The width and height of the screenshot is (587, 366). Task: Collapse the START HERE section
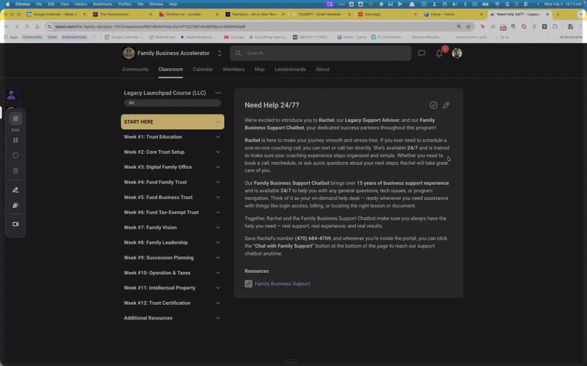click(x=172, y=122)
